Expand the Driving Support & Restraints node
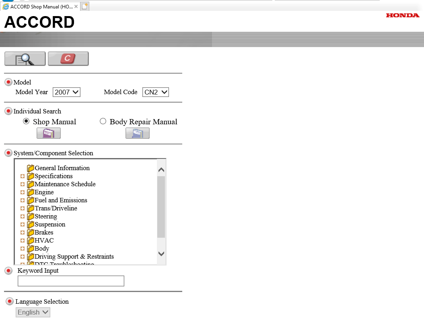 (x=23, y=257)
